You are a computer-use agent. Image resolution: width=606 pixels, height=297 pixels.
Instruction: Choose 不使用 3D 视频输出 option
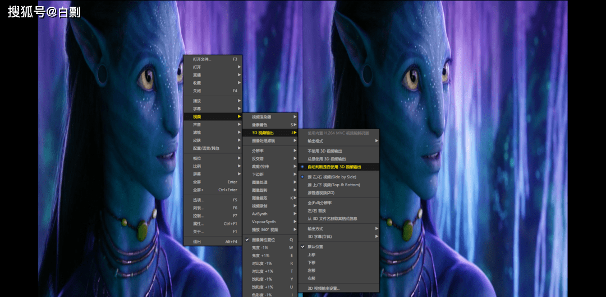click(x=338, y=151)
